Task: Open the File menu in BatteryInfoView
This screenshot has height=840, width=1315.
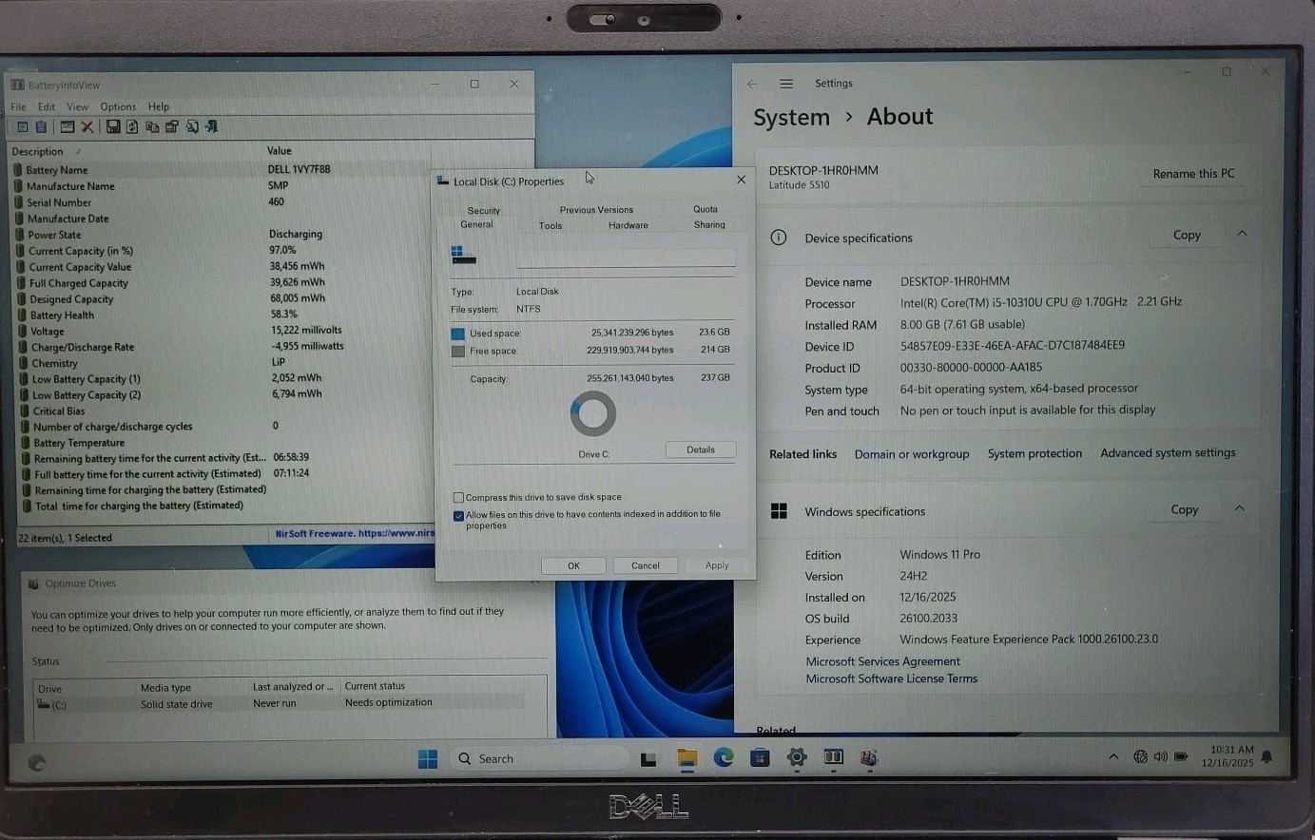Action: coord(18,106)
